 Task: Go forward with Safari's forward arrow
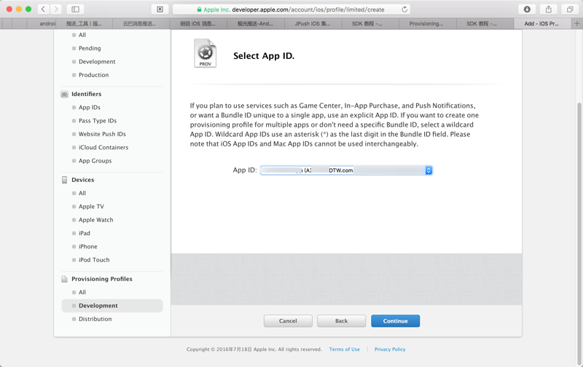pos(56,9)
